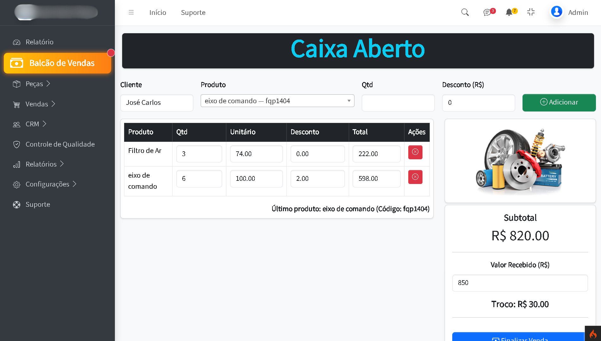The image size is (601, 341).
Task: Open Balcão de Vendas in sidebar
Action: (x=58, y=63)
